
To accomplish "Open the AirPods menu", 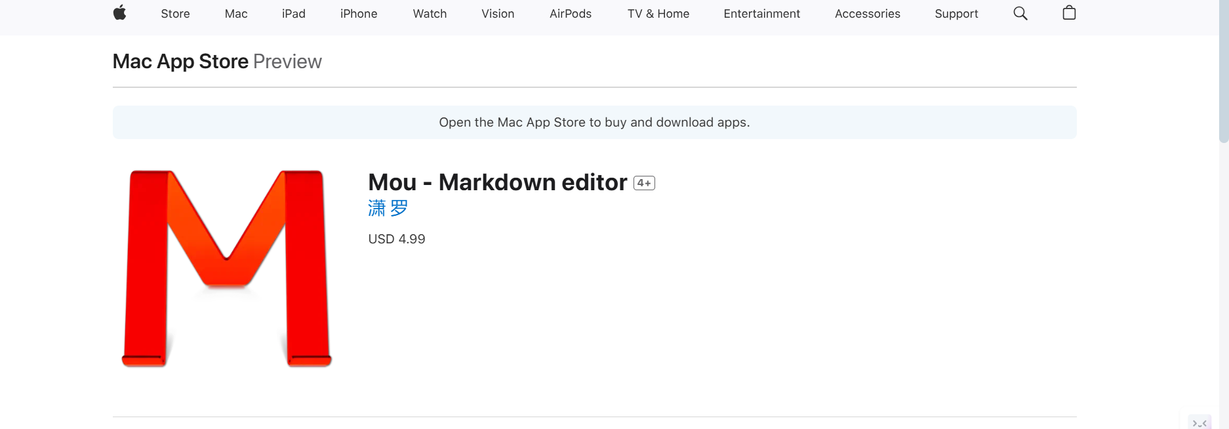I will click(x=571, y=14).
